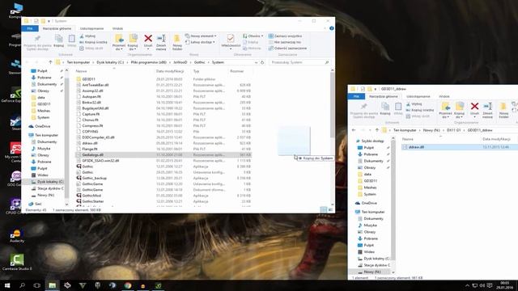Click Kopiuj do in GD3D11_ddraw window ribbon
Viewport: 518px width, 291px height.
459,110
